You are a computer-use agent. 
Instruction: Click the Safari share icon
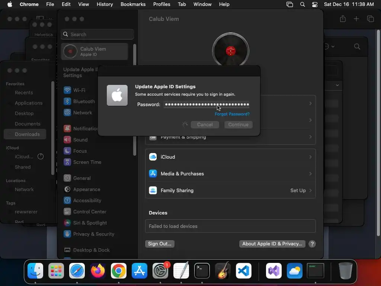343,19
